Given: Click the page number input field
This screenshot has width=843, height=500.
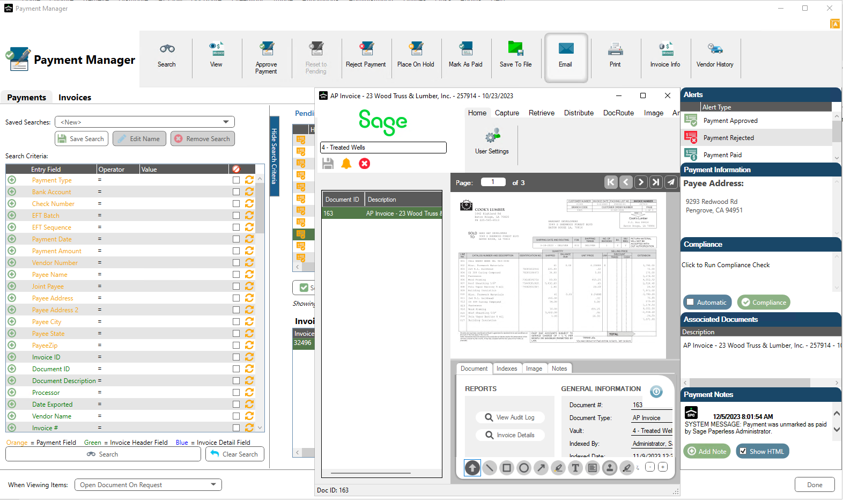Looking at the screenshot, I should point(493,182).
